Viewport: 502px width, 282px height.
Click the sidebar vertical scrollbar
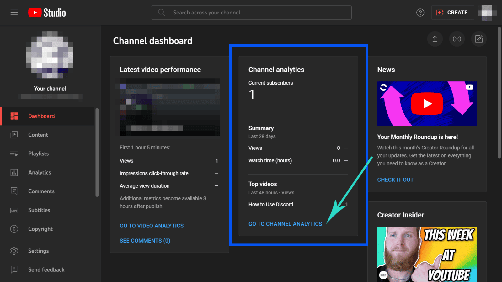coord(97,152)
